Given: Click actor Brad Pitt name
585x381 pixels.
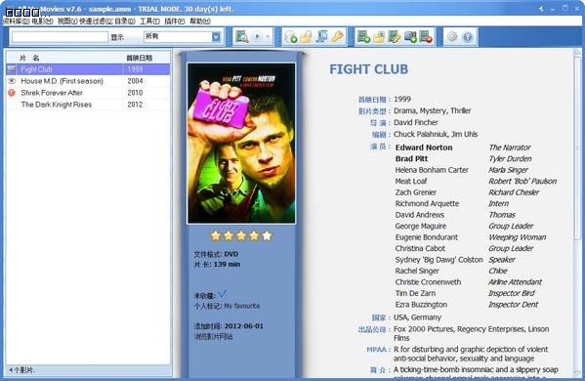Looking at the screenshot, I should (x=411, y=158).
